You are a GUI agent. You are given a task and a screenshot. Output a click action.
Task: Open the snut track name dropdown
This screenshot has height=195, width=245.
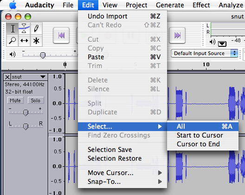(29, 77)
